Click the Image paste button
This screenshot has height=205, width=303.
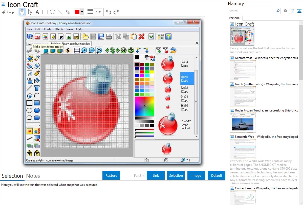(196, 175)
